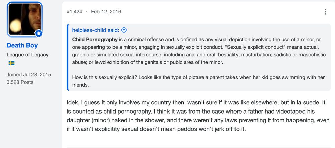The image size is (335, 148).
Task: Click the League of Legacy user title
Action: pyautogui.click(x=27, y=55)
